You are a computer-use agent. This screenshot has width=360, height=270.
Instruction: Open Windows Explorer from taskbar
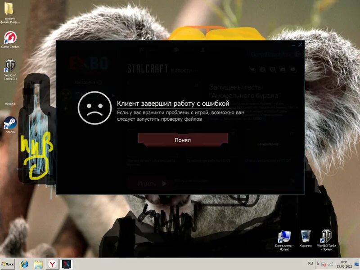point(38,264)
